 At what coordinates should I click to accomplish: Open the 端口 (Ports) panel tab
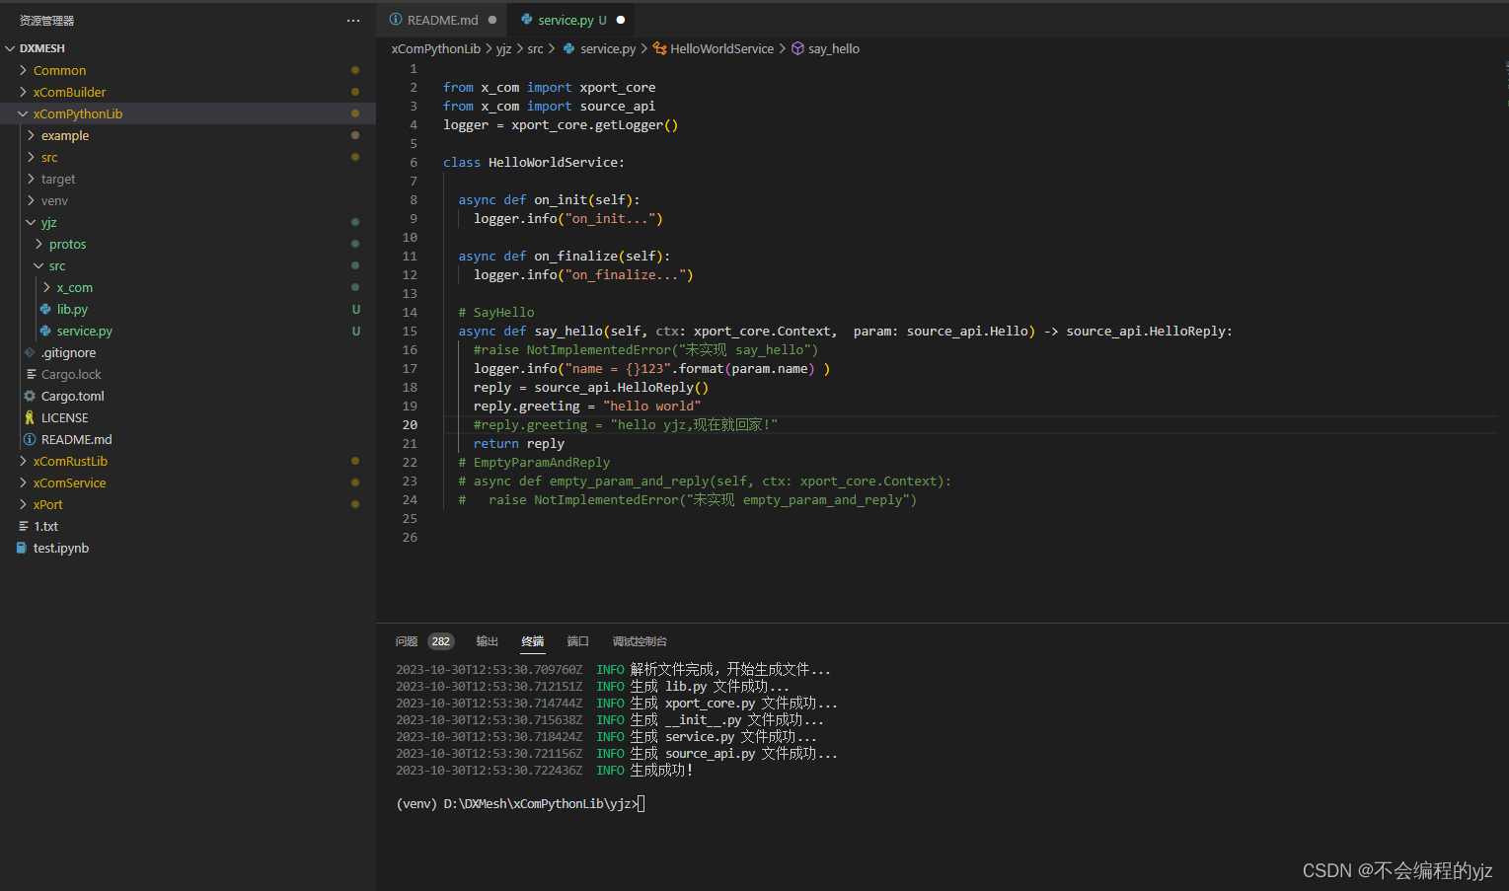tap(578, 641)
